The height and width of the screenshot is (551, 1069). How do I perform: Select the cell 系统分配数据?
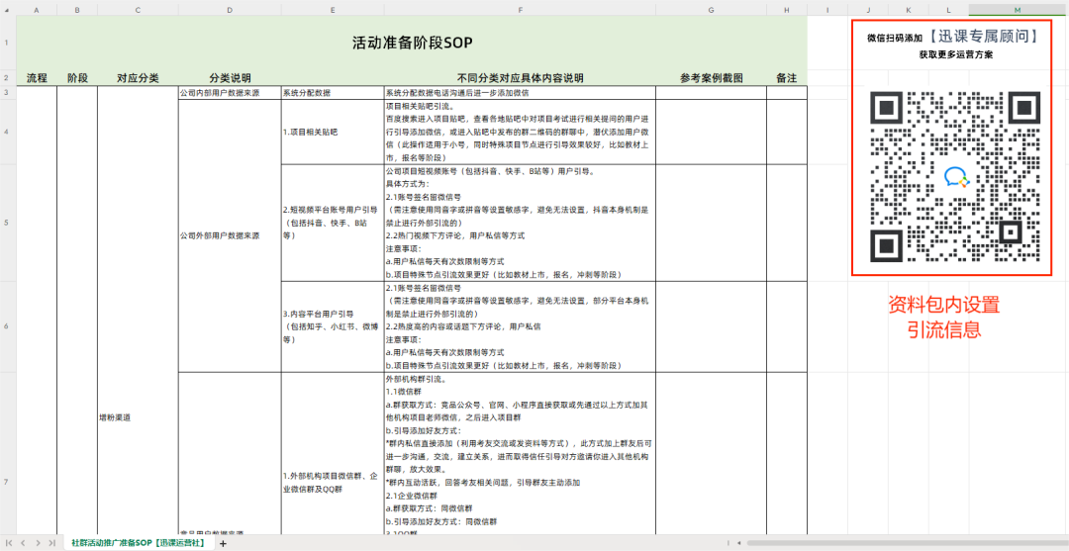tap(333, 93)
